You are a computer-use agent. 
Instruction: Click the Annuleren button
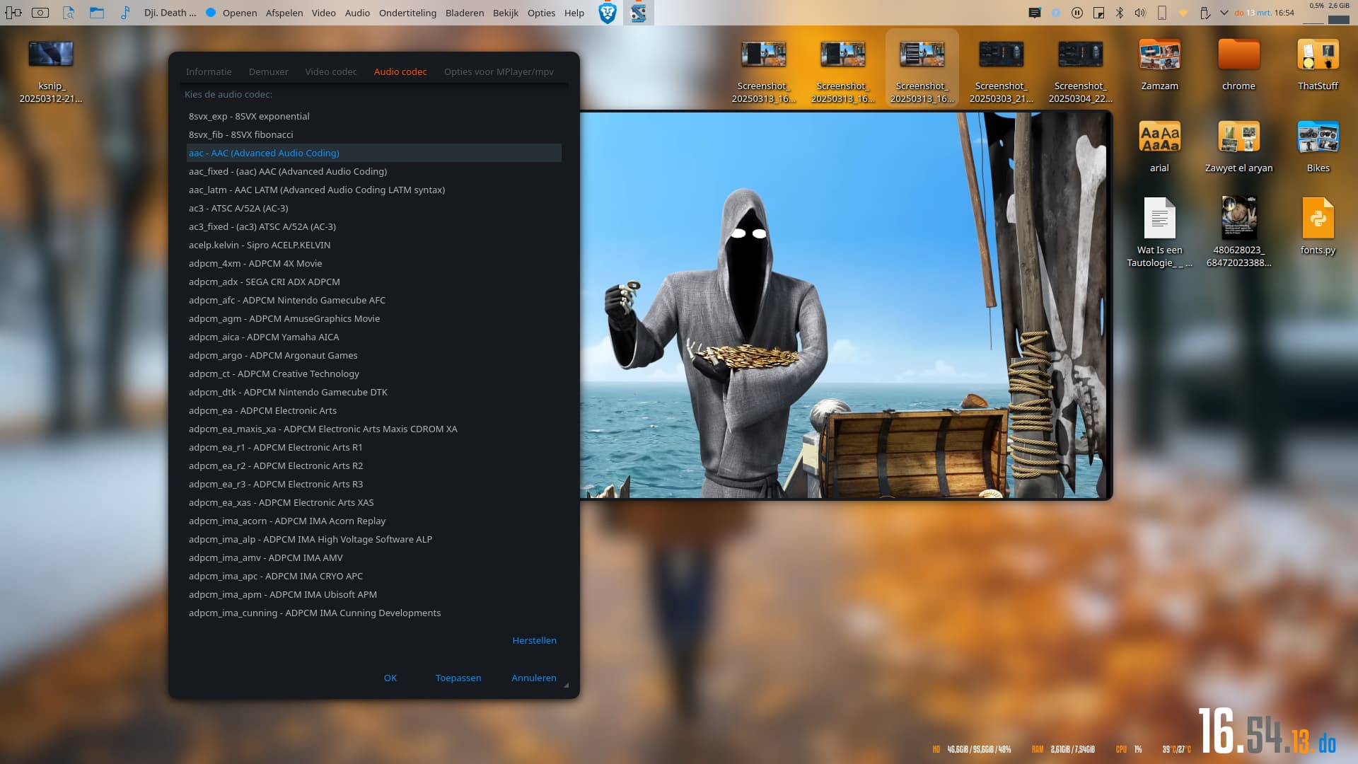(534, 678)
